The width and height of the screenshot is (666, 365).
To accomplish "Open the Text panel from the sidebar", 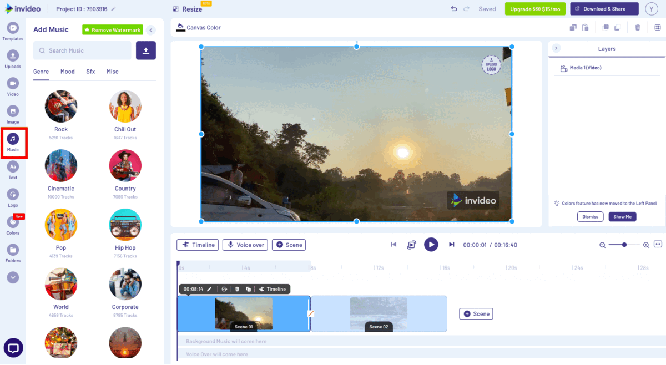I will click(13, 169).
